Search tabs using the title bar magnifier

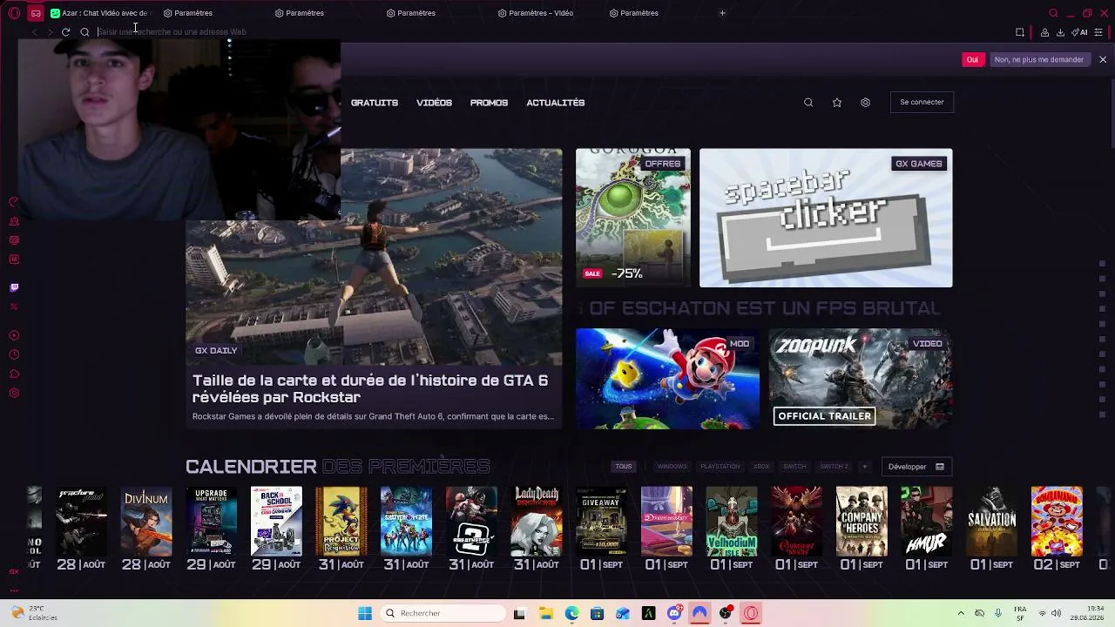(1053, 13)
